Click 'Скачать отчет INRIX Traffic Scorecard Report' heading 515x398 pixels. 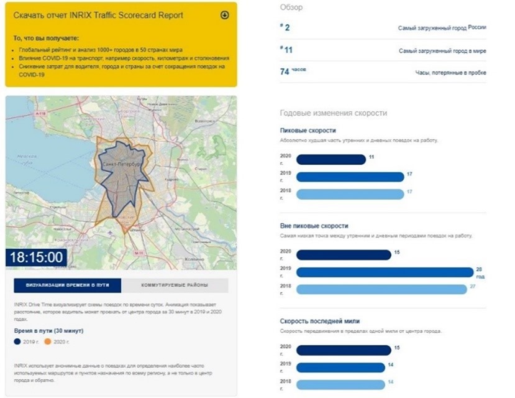(x=103, y=15)
